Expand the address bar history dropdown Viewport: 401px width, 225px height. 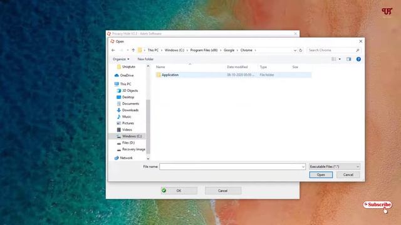(x=295, y=50)
